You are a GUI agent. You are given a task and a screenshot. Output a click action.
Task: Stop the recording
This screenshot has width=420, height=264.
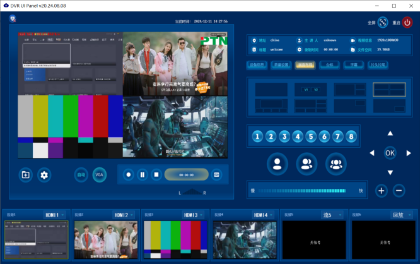click(156, 175)
